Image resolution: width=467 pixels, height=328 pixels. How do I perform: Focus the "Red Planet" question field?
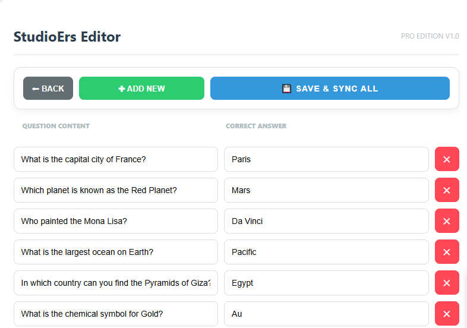pos(116,190)
